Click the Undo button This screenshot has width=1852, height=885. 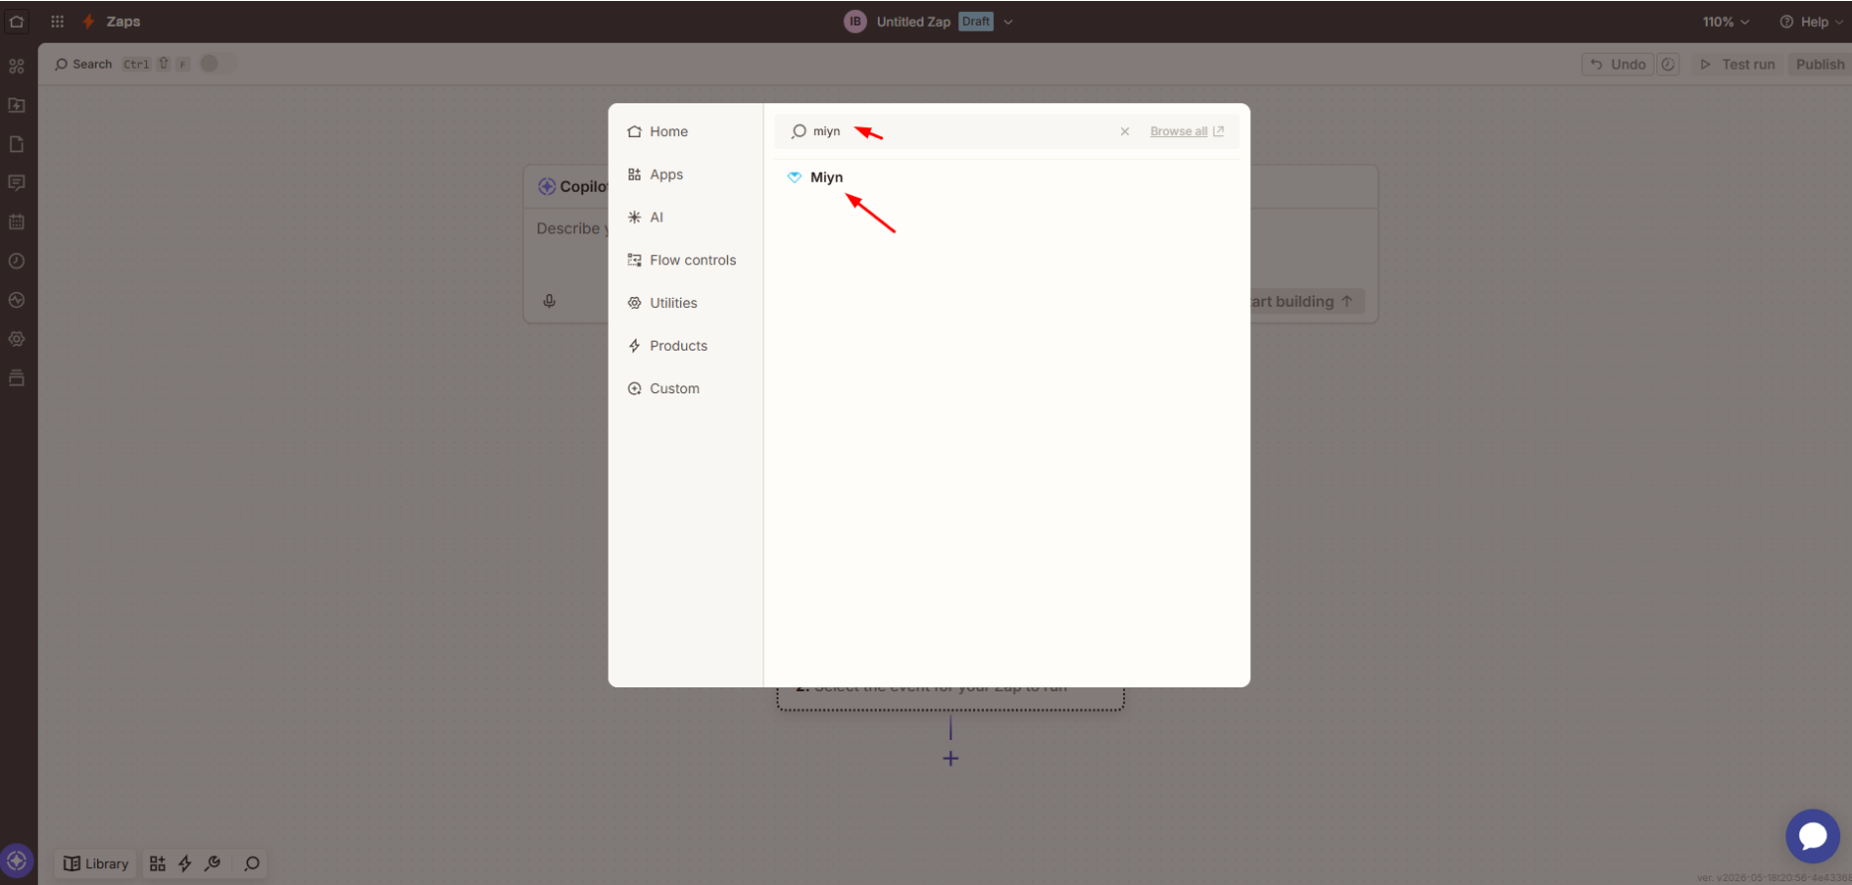(x=1618, y=65)
